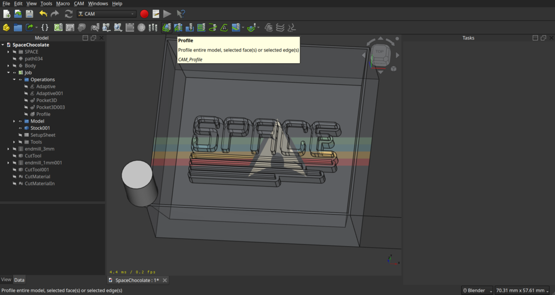This screenshot has width=555, height=295.
Task: Click the blue folder post-process icon
Action: pos(18,27)
